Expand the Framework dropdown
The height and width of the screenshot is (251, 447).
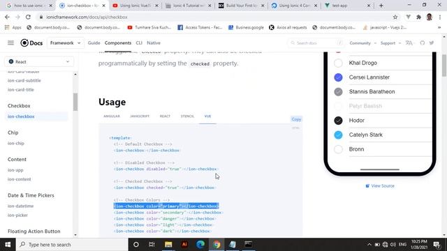65,43
